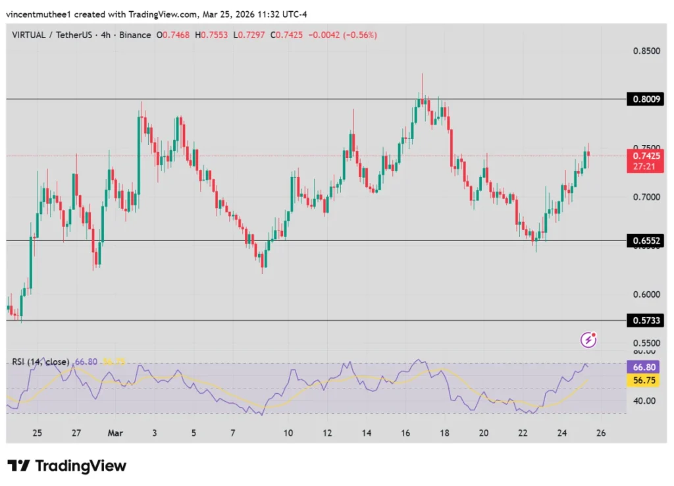The height and width of the screenshot is (486, 674).
Task: Click the Binance exchange label
Action: [x=135, y=35]
